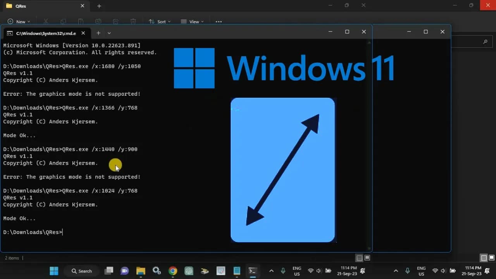Delete selection with the trash toolbar icon

point(133,21)
